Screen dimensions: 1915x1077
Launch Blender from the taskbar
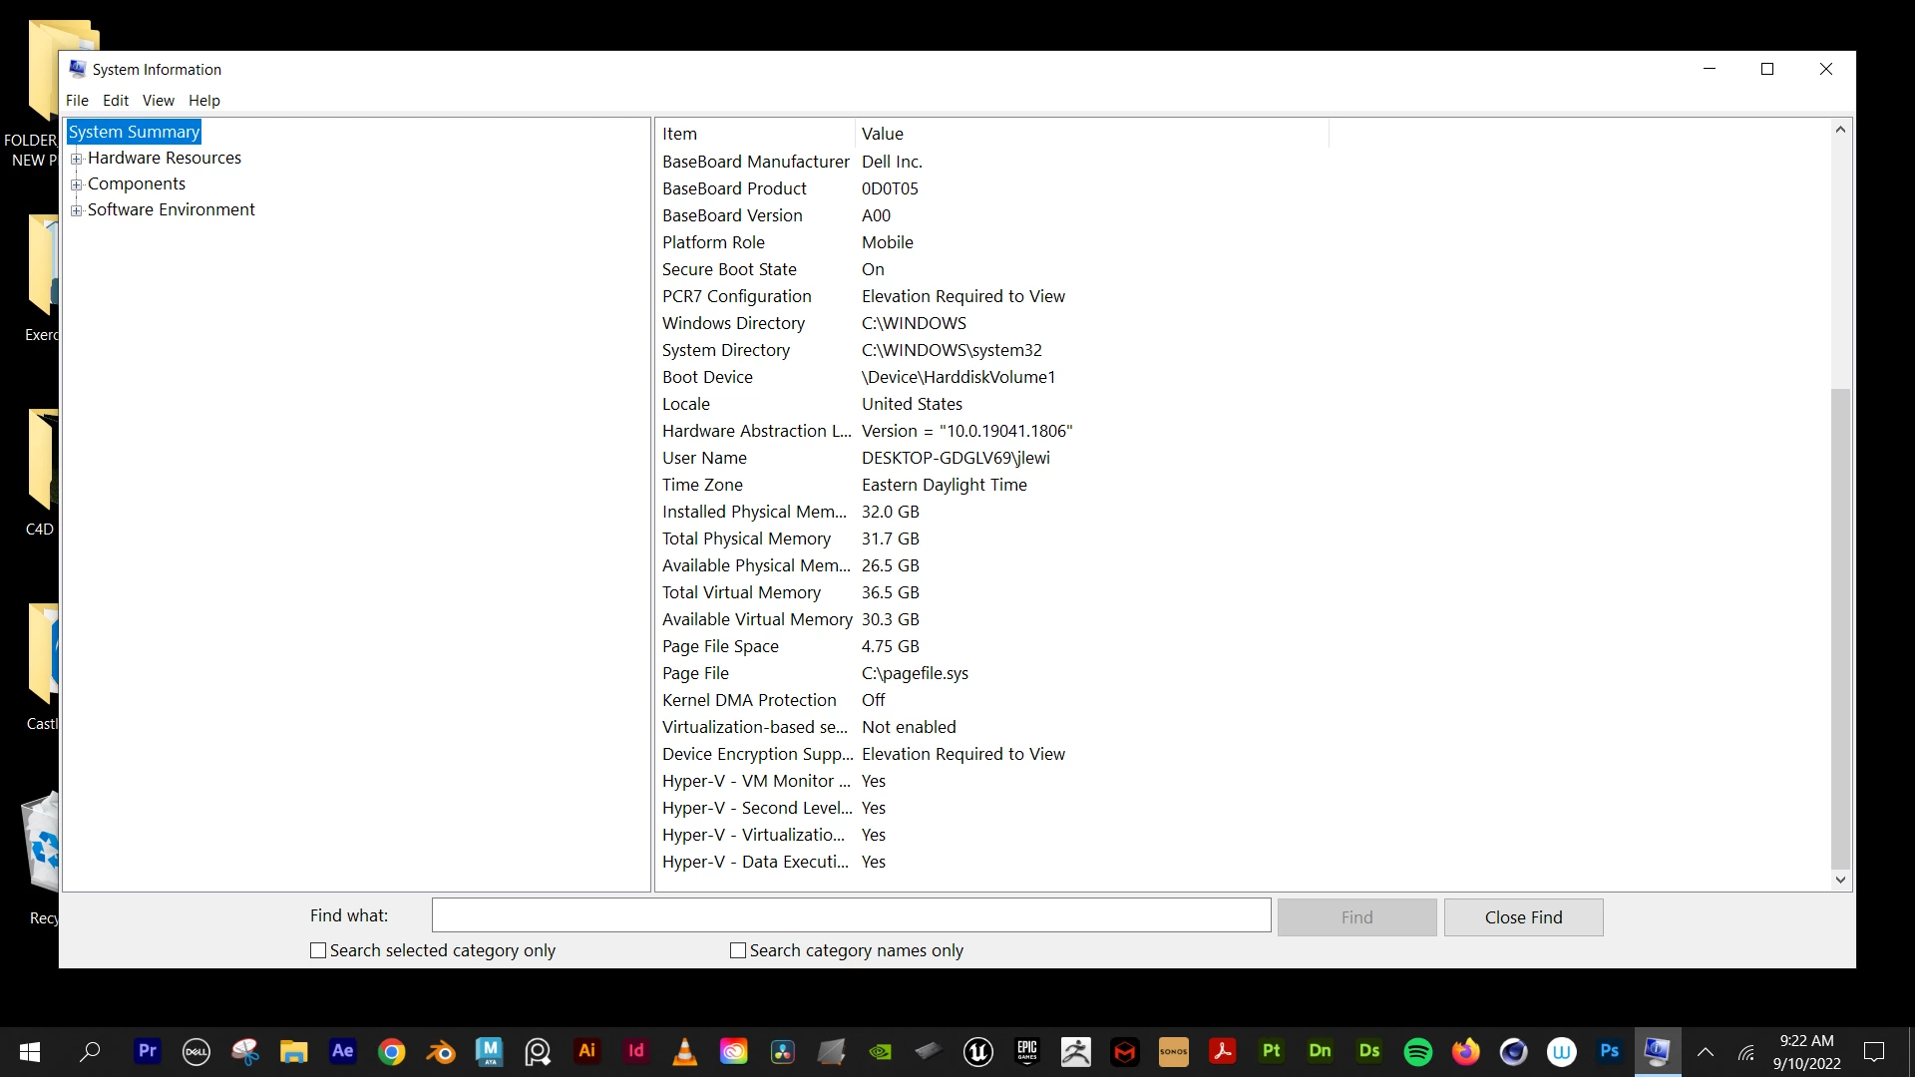coord(441,1052)
